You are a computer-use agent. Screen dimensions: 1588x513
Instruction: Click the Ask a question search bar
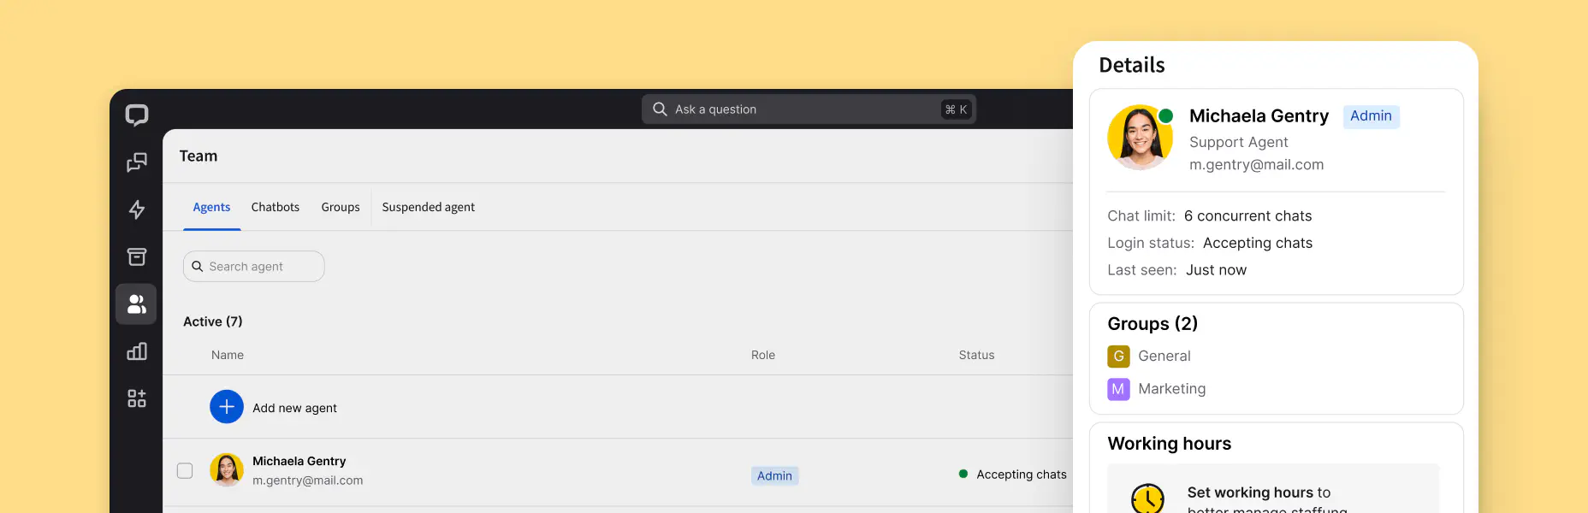[809, 109]
